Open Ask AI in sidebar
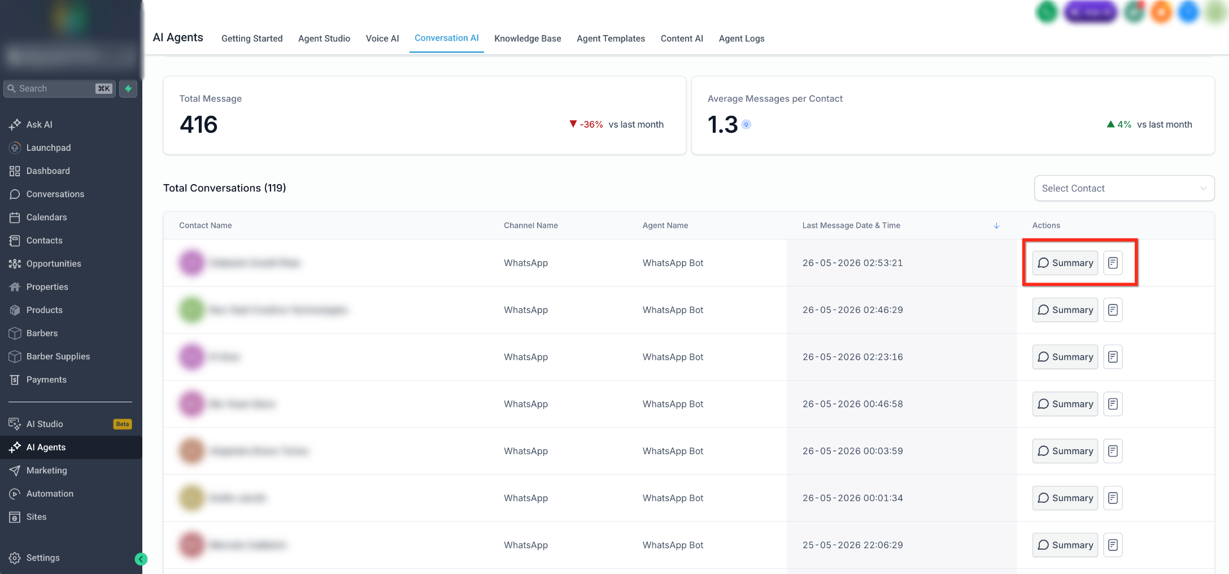This screenshot has height=574, width=1229. [40, 124]
